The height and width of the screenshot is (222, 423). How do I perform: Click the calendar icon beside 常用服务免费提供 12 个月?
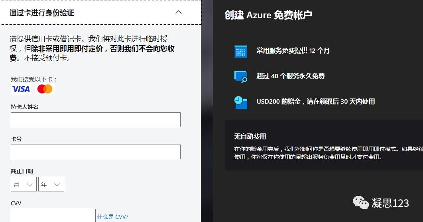tap(241, 51)
